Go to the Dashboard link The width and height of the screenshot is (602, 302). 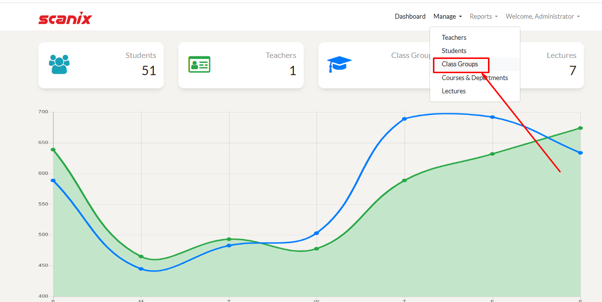click(410, 17)
